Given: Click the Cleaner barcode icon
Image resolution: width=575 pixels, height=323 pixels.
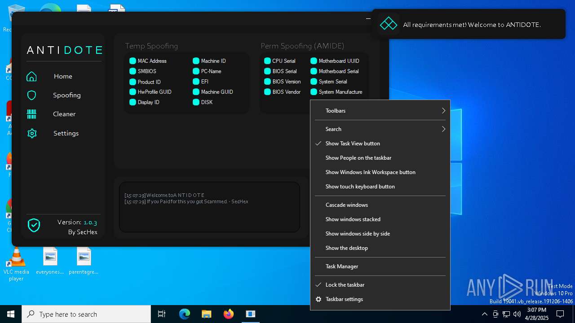Looking at the screenshot, I should click(x=31, y=114).
